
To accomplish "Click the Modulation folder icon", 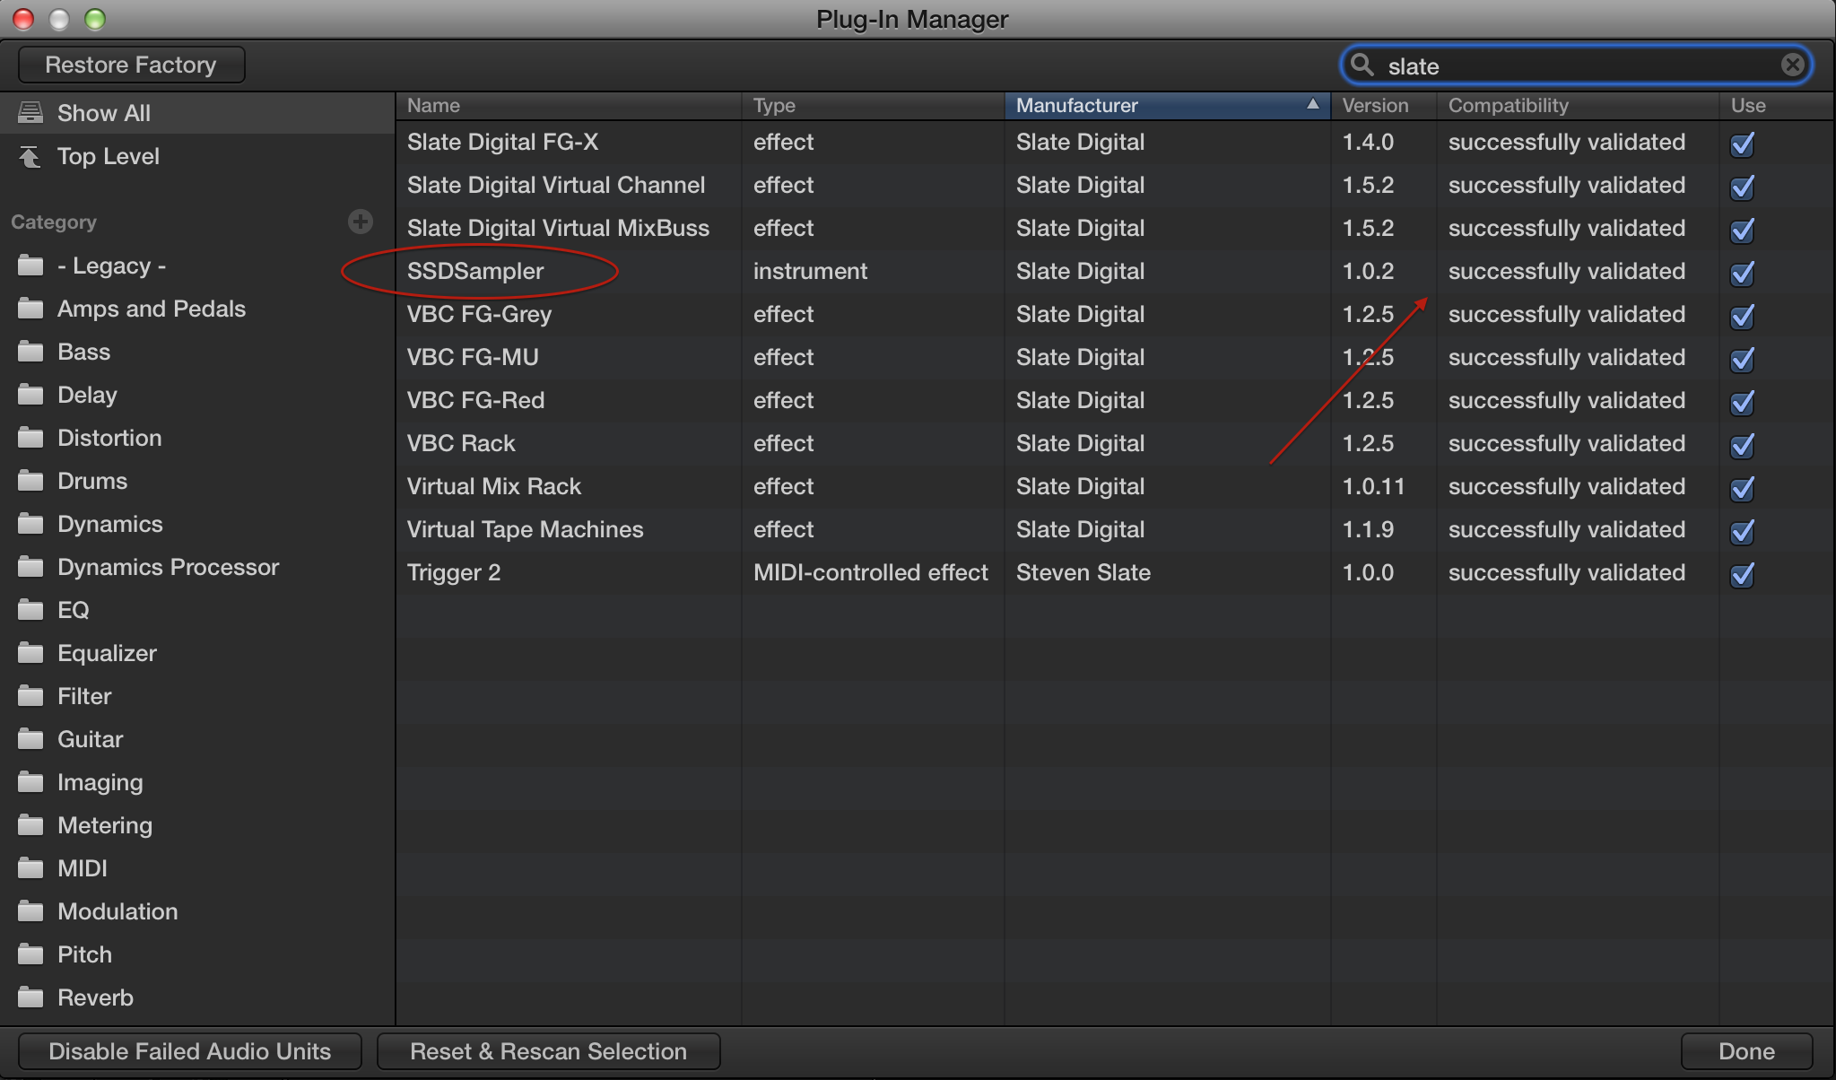I will coord(30,911).
